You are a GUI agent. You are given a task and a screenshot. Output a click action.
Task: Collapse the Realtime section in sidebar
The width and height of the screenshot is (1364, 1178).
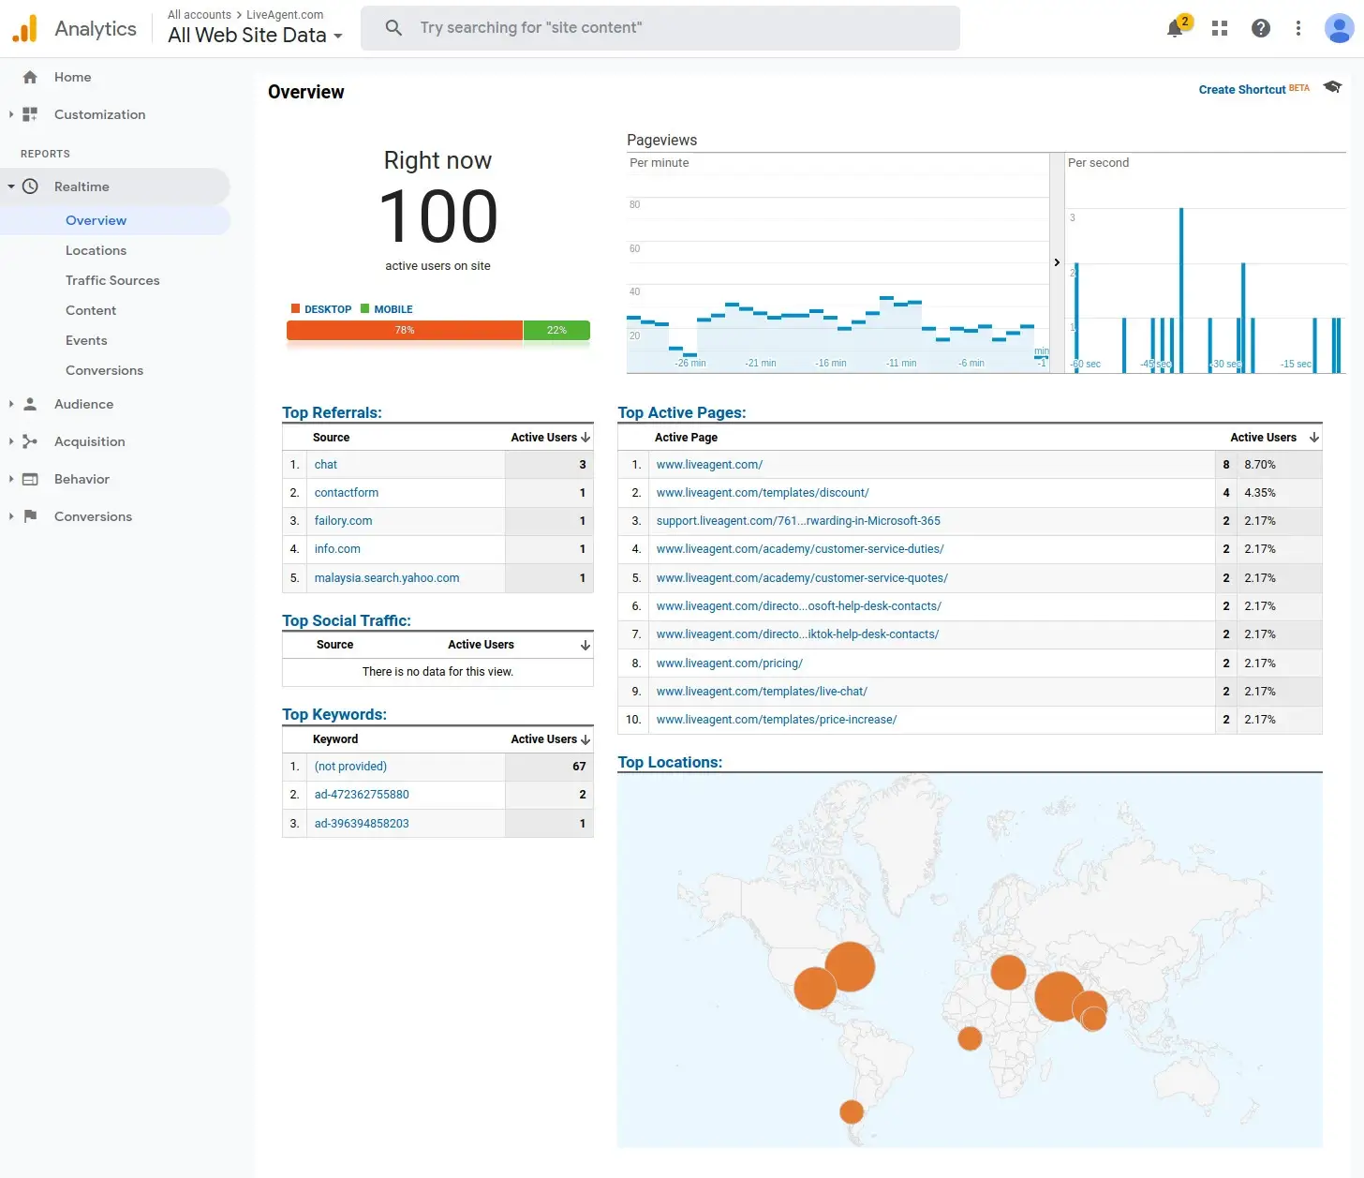10,186
